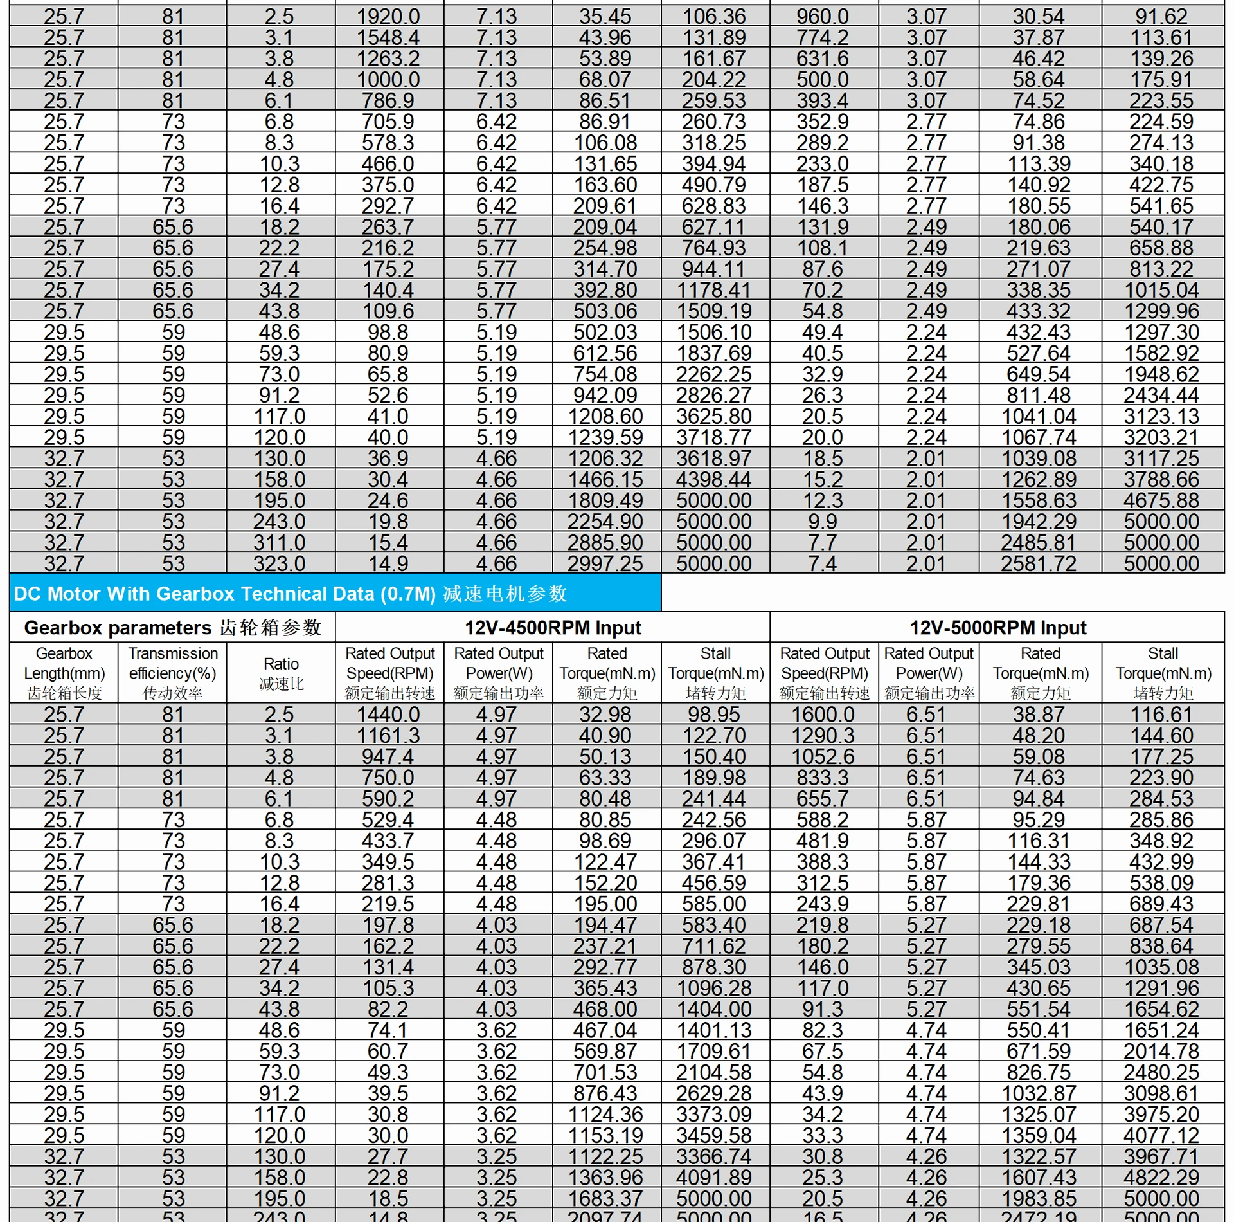Select the cell showing 259.53
The width and height of the screenshot is (1234, 1222).
(x=714, y=100)
